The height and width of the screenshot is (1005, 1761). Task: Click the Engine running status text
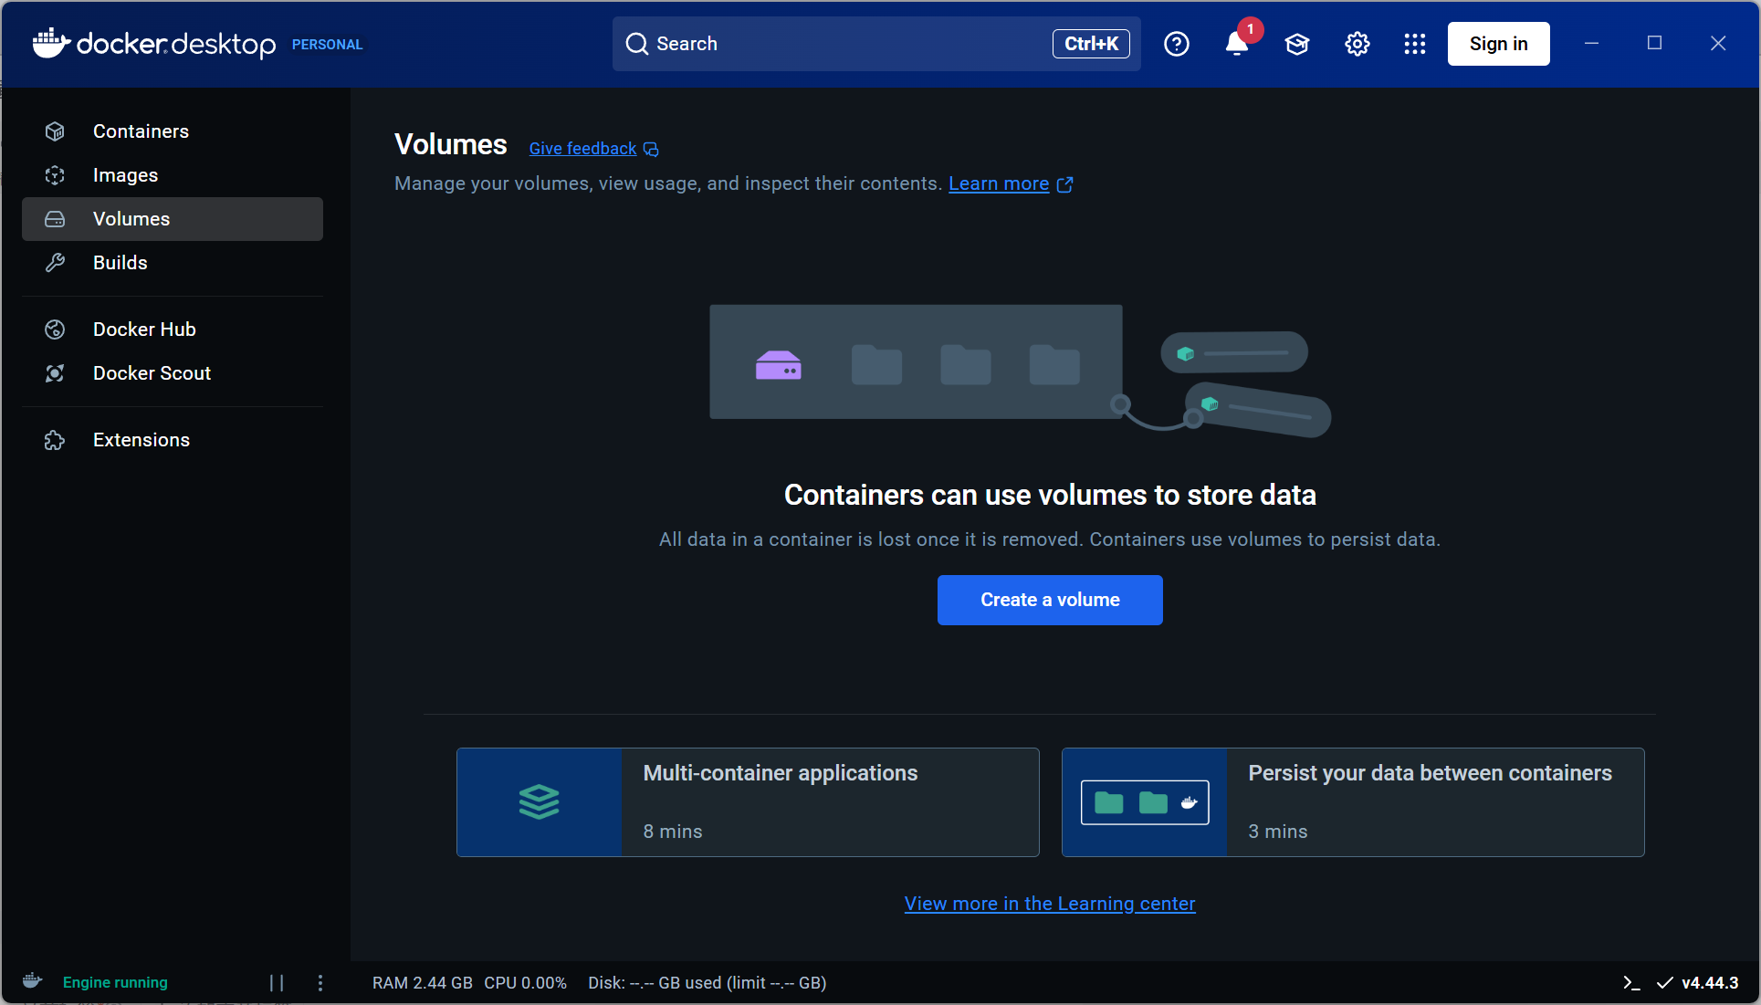[115, 983]
